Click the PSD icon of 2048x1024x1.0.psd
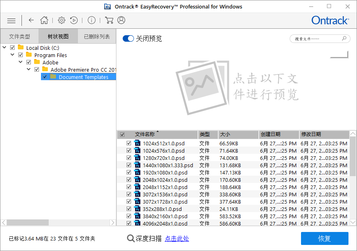 [137, 179]
